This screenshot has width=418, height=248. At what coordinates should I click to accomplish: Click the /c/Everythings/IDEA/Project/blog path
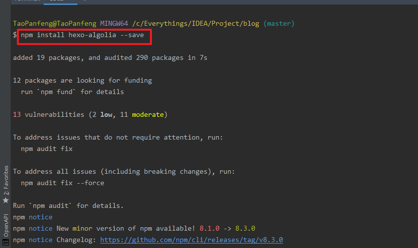tap(196, 23)
